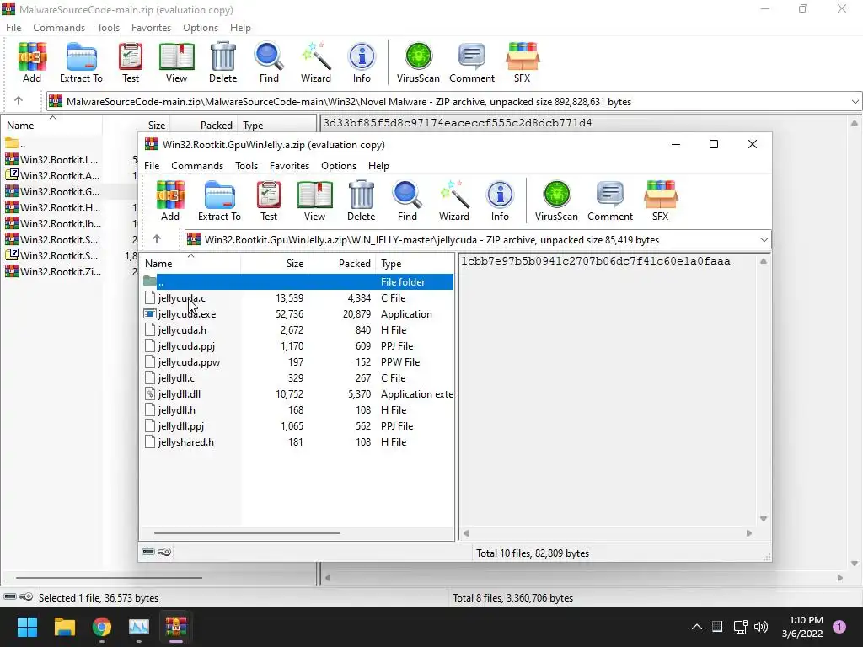Image resolution: width=863 pixels, height=647 pixels.
Task: Click Comment icon in MalwareSourceCode-main window toolbar
Action: pos(472,62)
